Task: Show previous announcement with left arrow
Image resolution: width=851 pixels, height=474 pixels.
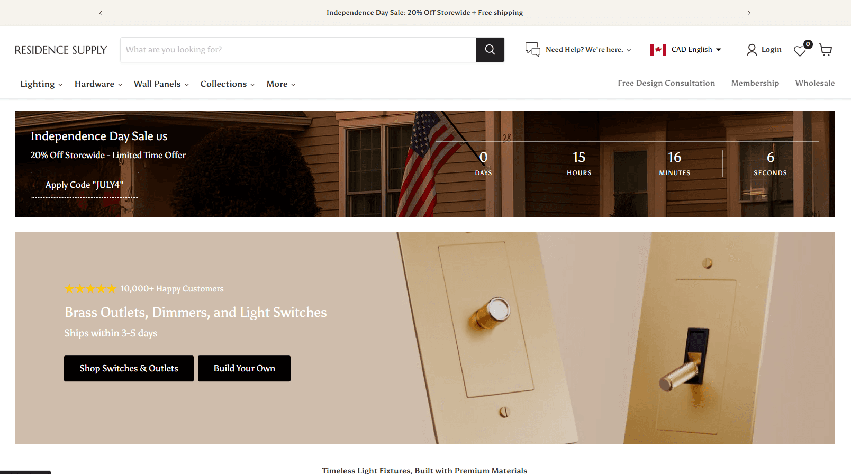Action: (101, 13)
